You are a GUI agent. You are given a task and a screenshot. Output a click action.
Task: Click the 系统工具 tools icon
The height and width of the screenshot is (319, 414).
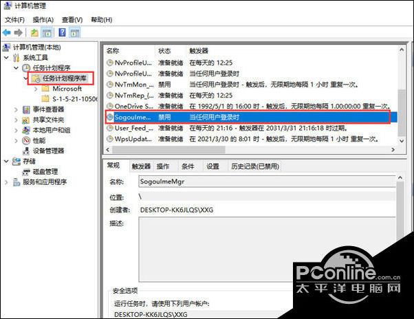(17, 58)
